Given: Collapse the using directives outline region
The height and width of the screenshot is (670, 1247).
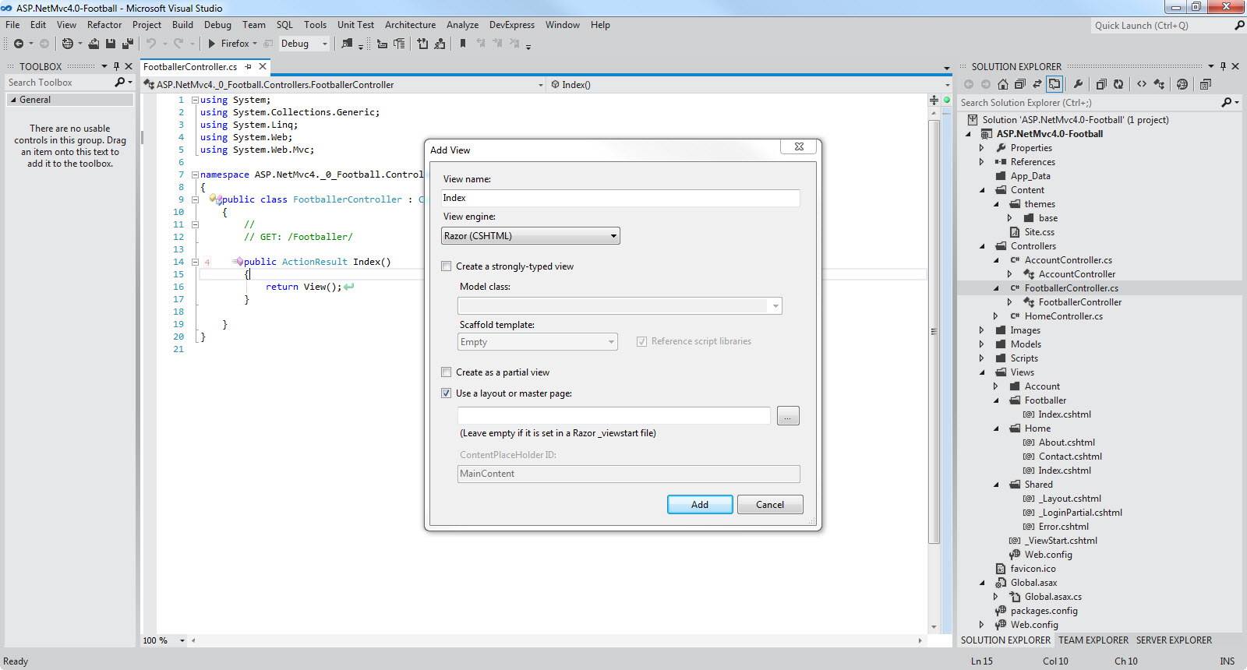Looking at the screenshot, I should [195, 100].
